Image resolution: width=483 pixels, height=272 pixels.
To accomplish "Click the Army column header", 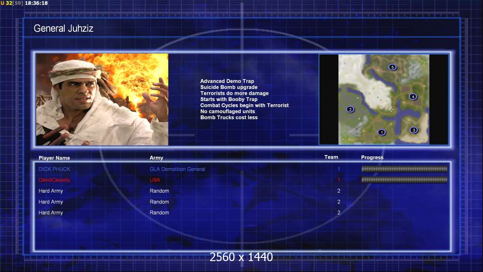I will tap(156, 158).
